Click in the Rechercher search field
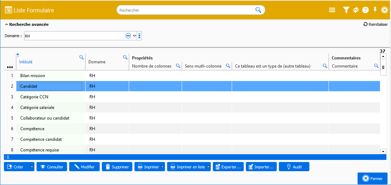This screenshot has height=185, width=391. [185, 10]
